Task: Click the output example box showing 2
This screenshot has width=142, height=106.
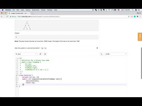Action: (57, 37)
